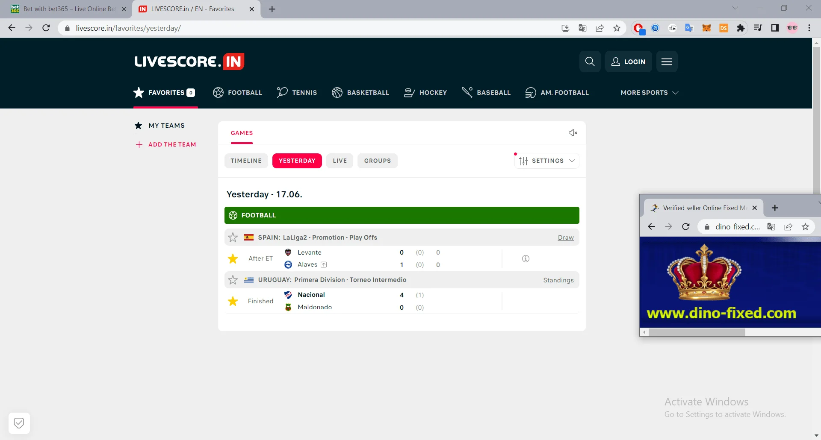The image size is (821, 440).
Task: Click the horizontal scrollbar in dino-fixed popup
Action: tap(696, 332)
